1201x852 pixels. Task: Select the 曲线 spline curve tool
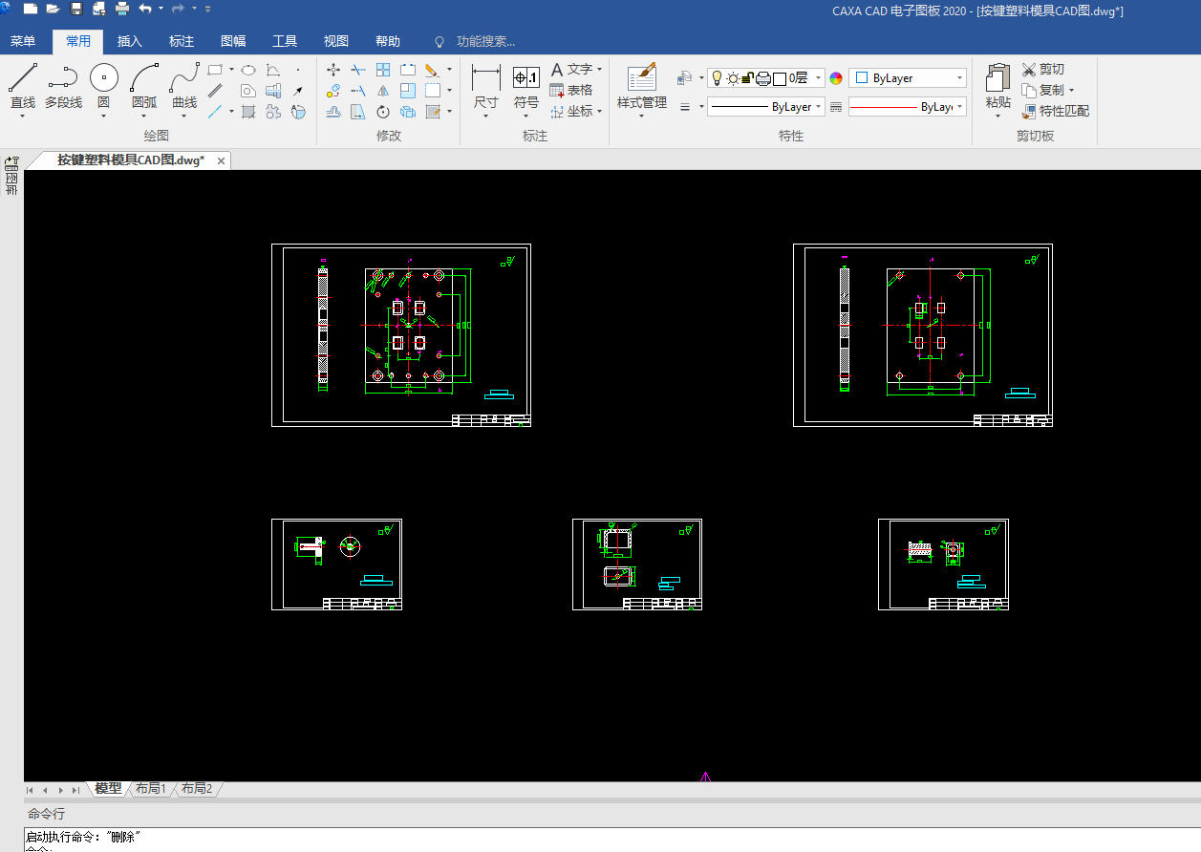(x=184, y=85)
